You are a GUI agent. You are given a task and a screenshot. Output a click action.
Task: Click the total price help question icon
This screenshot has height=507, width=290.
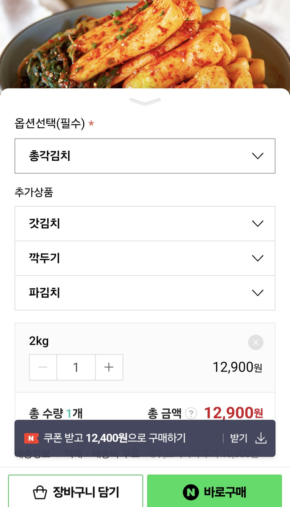point(191,413)
